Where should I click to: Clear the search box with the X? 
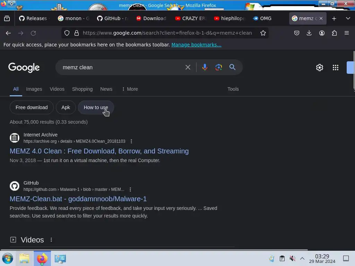(188, 67)
